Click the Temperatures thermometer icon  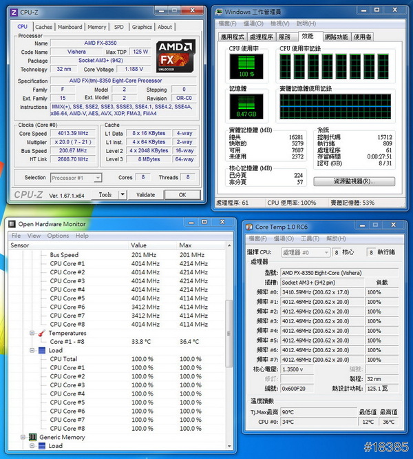pyautogui.click(x=41, y=333)
